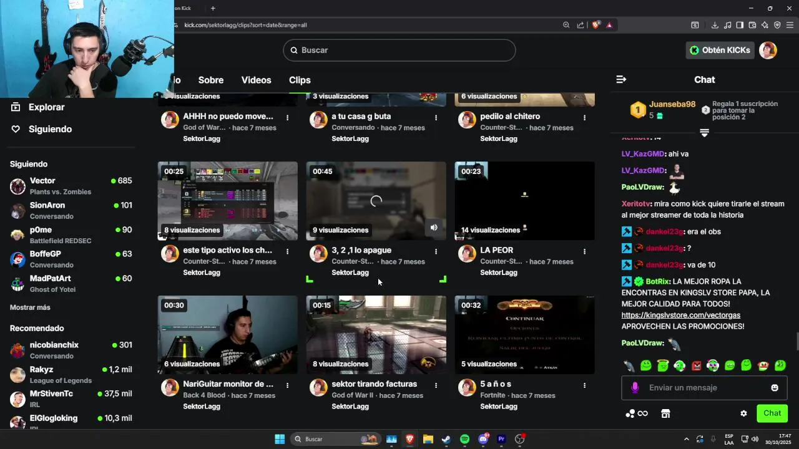Click the share page icon in address bar

581,25
